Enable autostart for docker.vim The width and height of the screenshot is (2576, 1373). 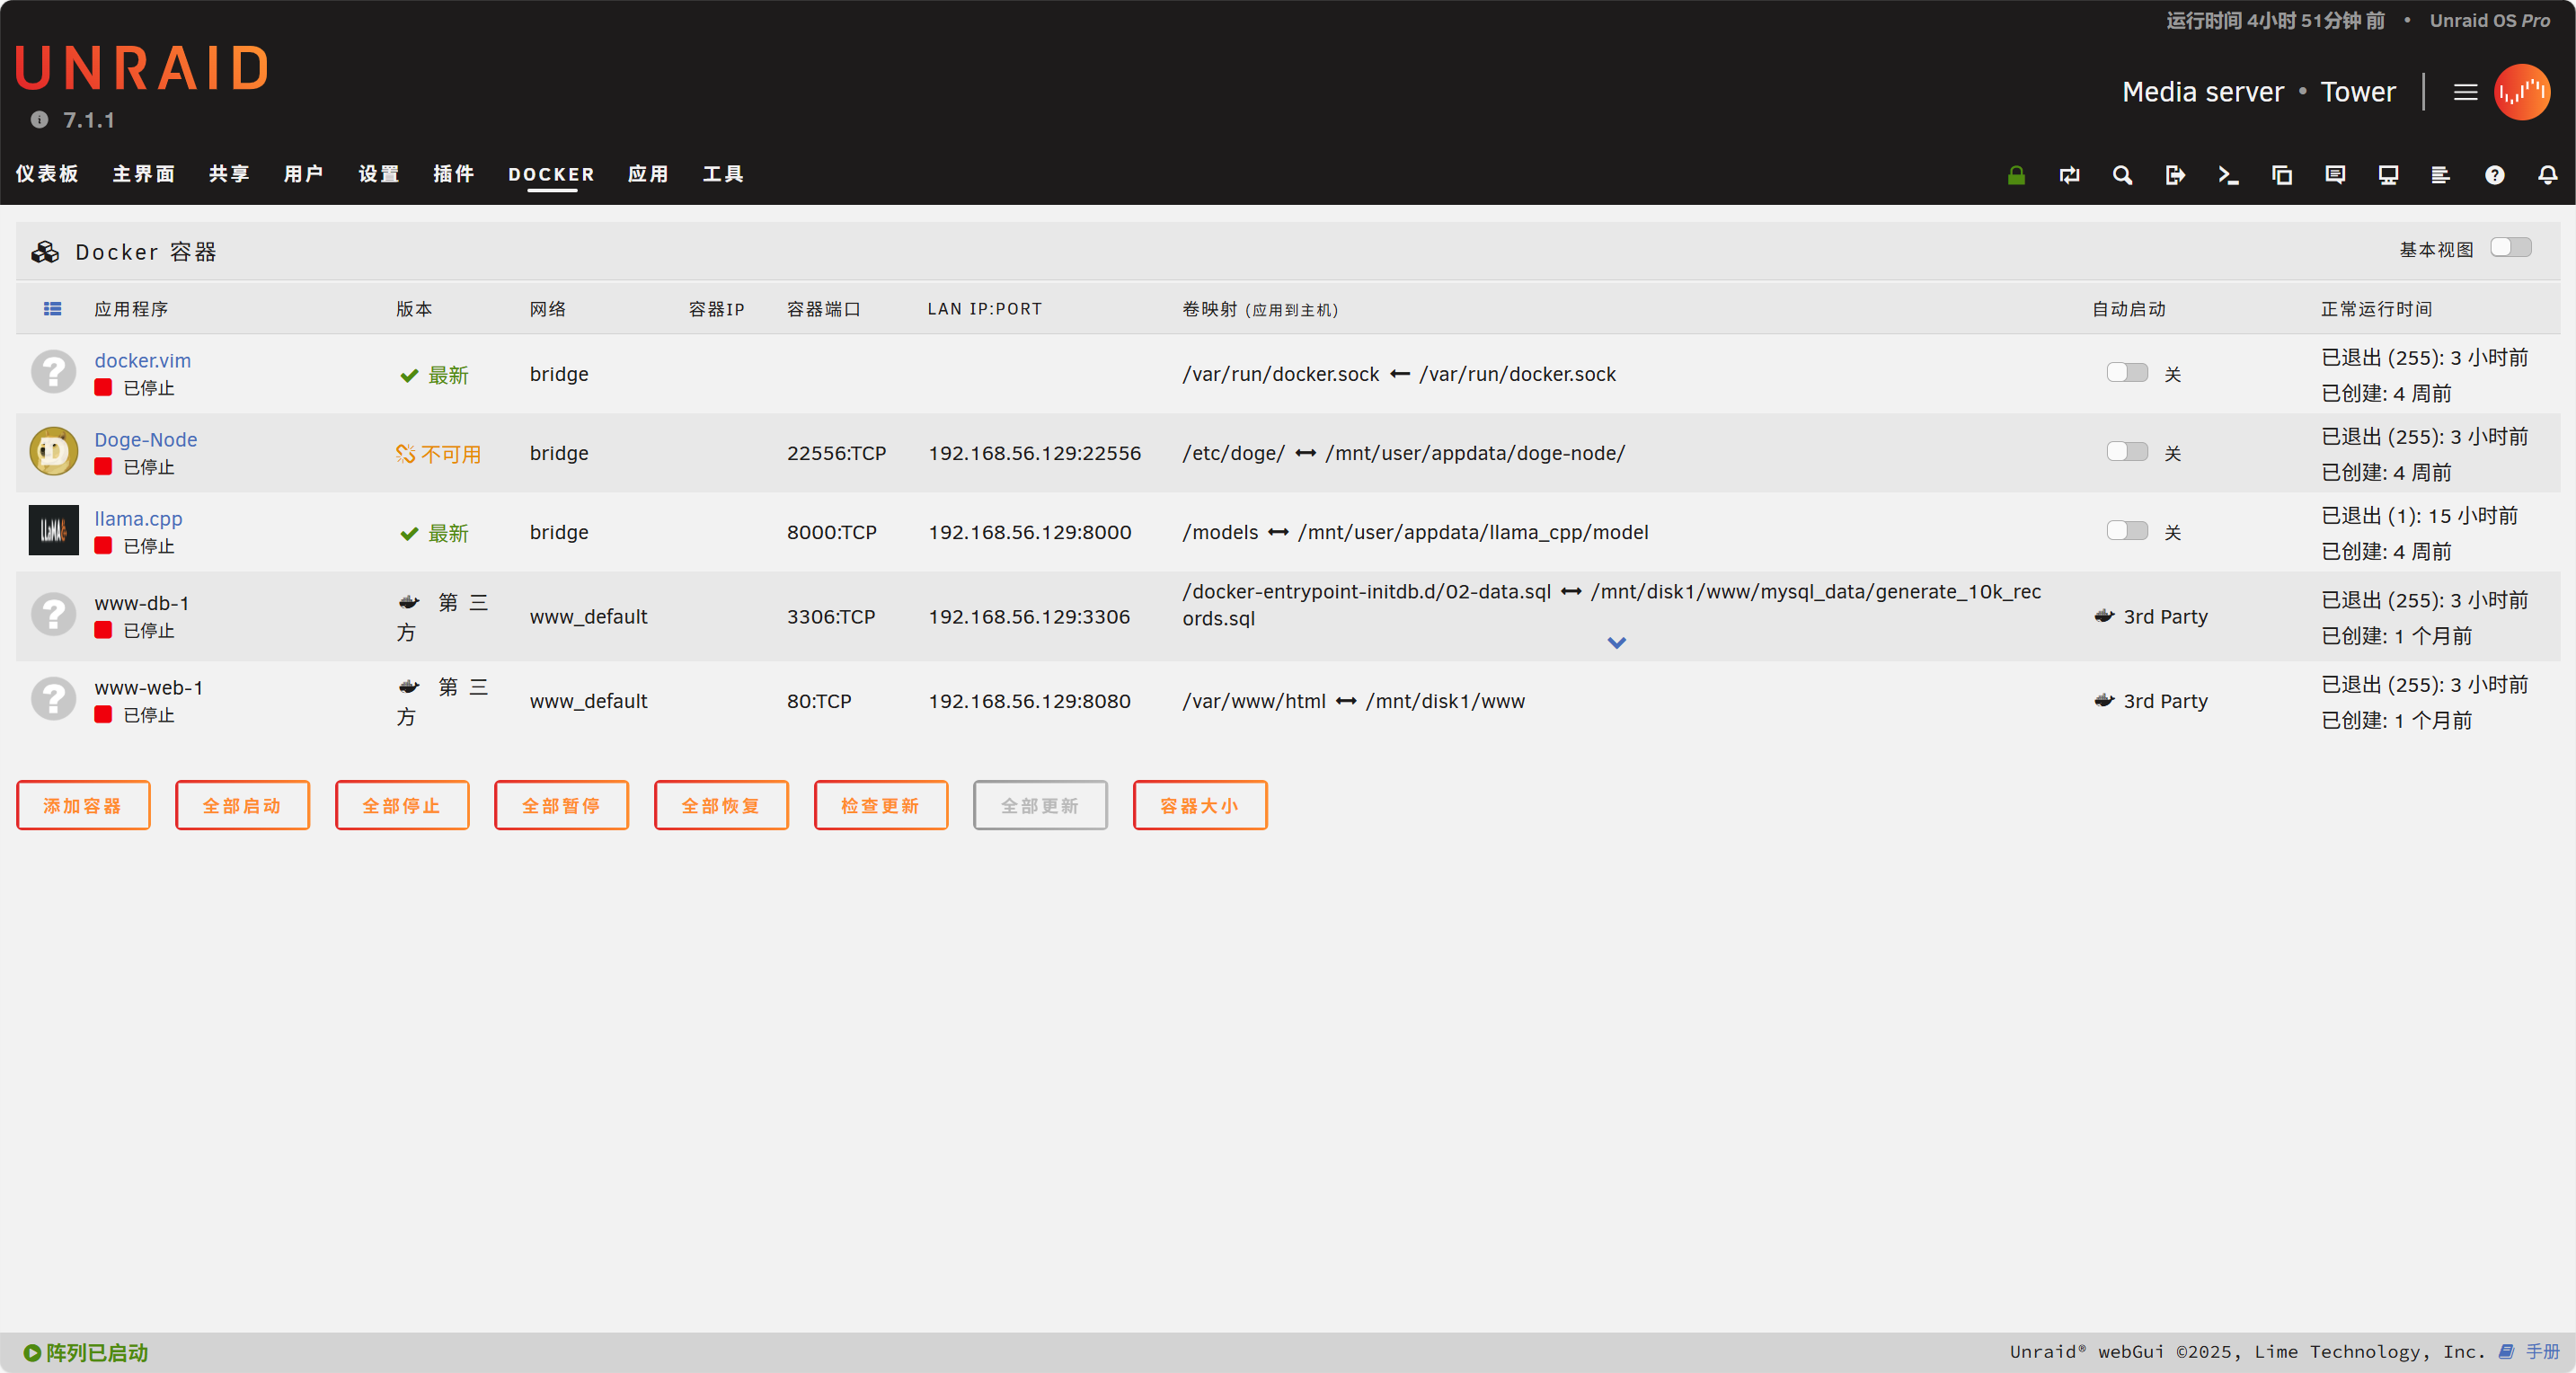coord(2126,373)
